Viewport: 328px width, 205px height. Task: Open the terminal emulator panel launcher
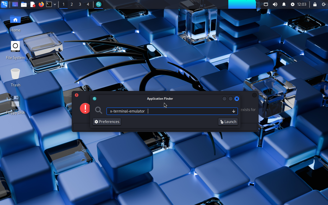(x=49, y=4)
